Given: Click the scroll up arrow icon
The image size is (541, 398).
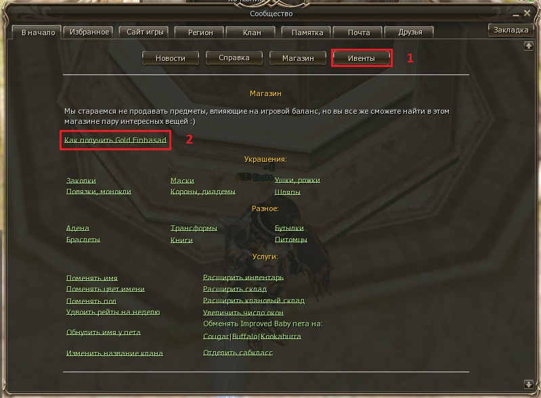Looking at the screenshot, I should (x=528, y=46).
